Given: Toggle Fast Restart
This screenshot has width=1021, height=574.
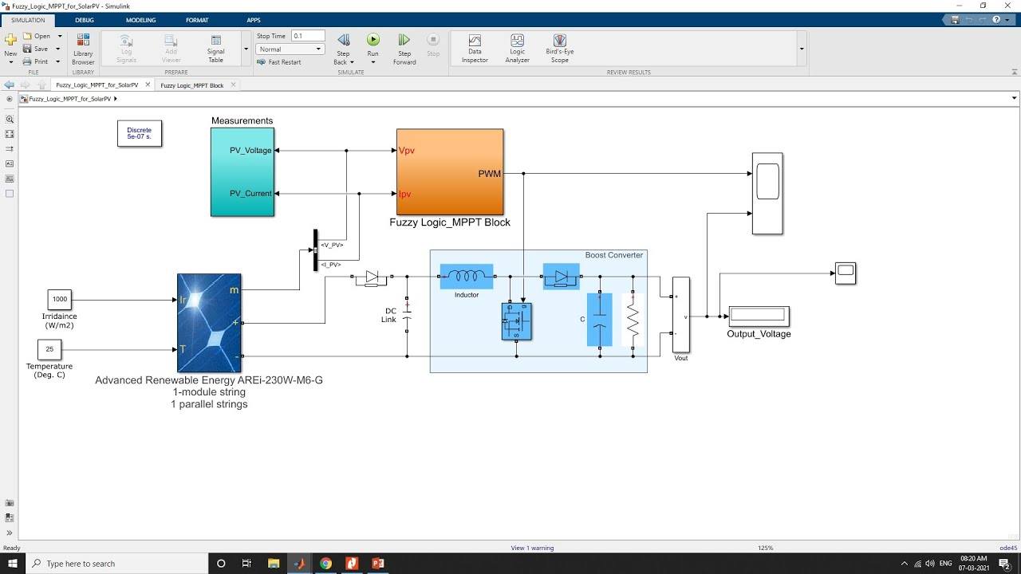Looking at the screenshot, I should (x=279, y=61).
